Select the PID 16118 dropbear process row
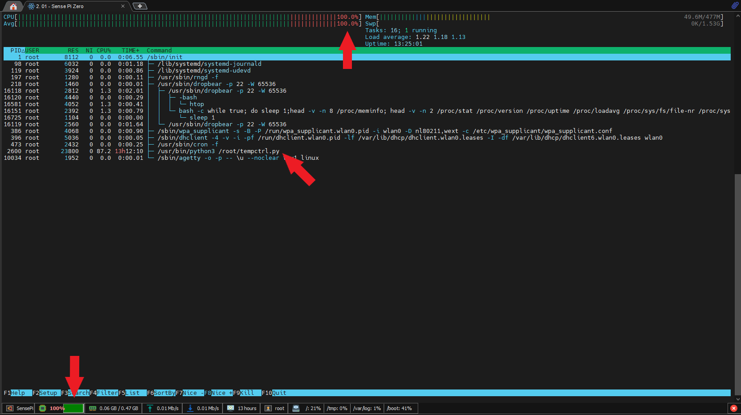741x415 pixels. point(367,91)
